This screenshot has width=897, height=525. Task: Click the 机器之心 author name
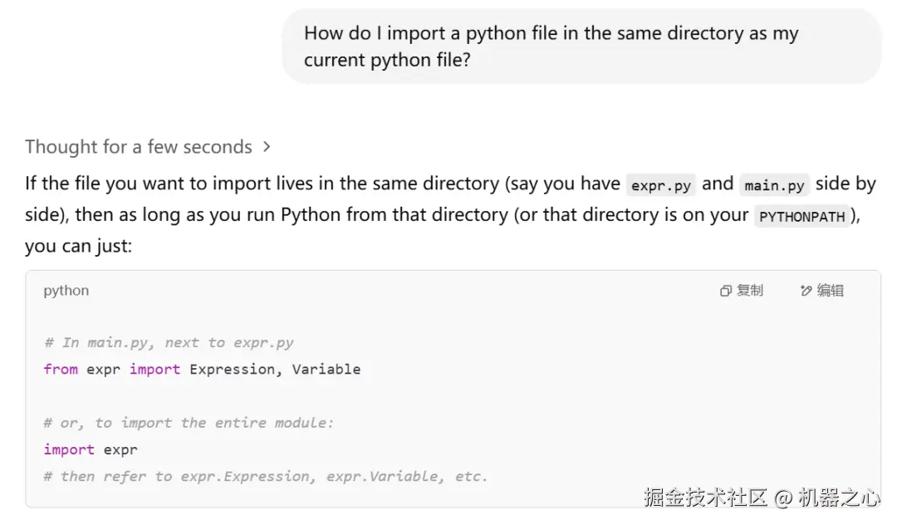[x=839, y=498]
